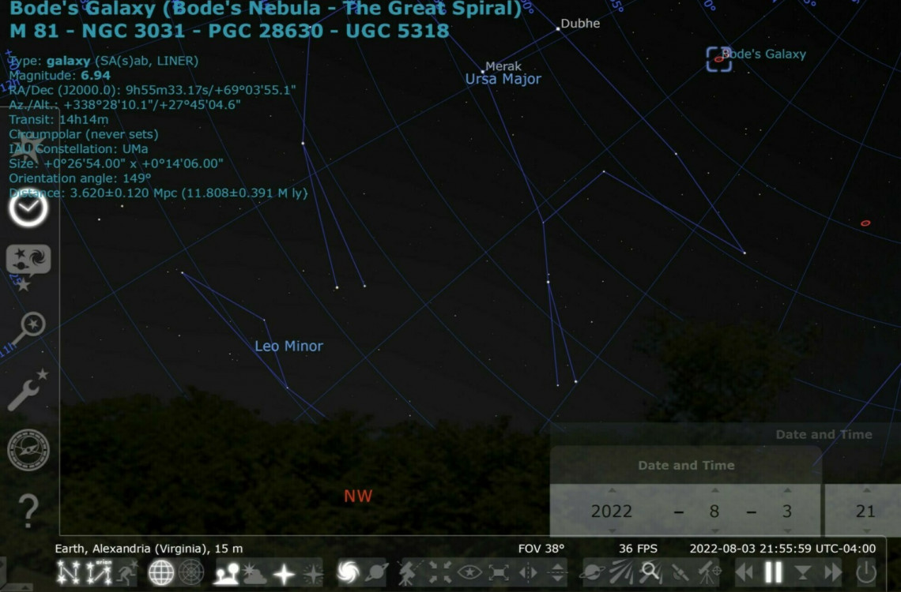This screenshot has width=901, height=592.
Task: Click the Leo Minor constellation label
Action: click(289, 346)
